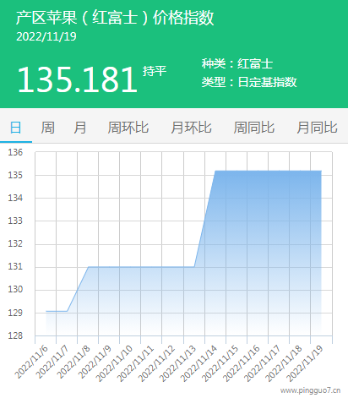Switch to the 周 weekly tab

point(47,128)
